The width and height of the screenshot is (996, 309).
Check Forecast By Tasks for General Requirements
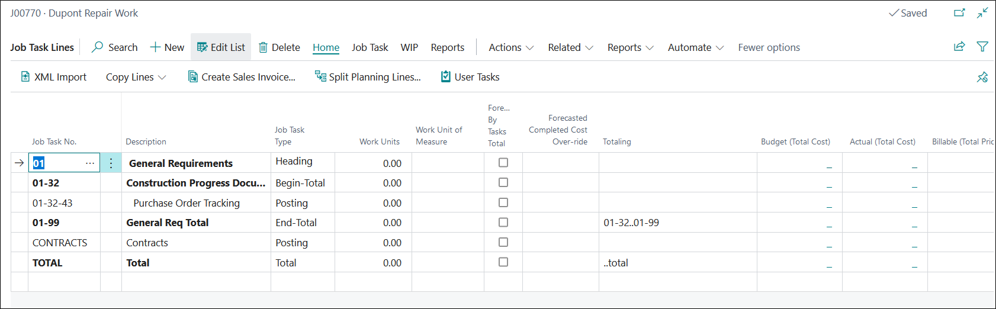pyautogui.click(x=503, y=163)
